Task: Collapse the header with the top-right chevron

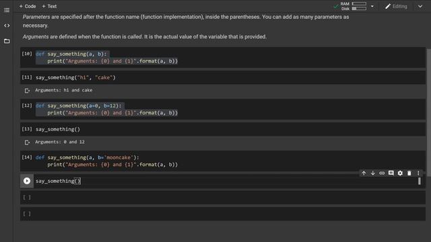Action: tap(420, 6)
